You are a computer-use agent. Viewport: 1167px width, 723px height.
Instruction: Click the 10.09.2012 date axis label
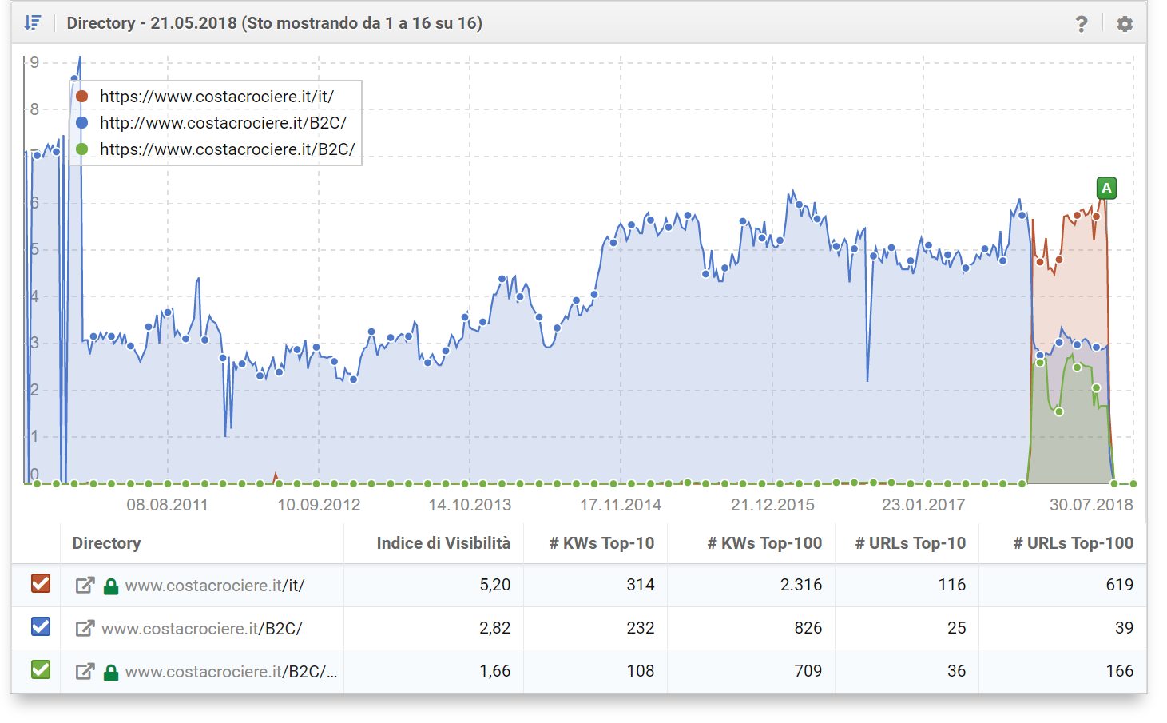click(x=319, y=505)
